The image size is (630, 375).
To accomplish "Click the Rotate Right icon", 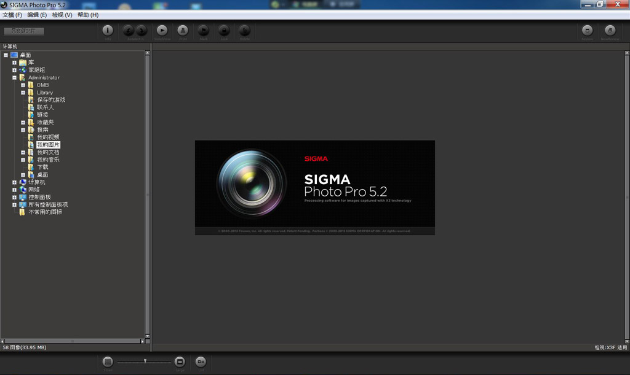I will 142,30.
